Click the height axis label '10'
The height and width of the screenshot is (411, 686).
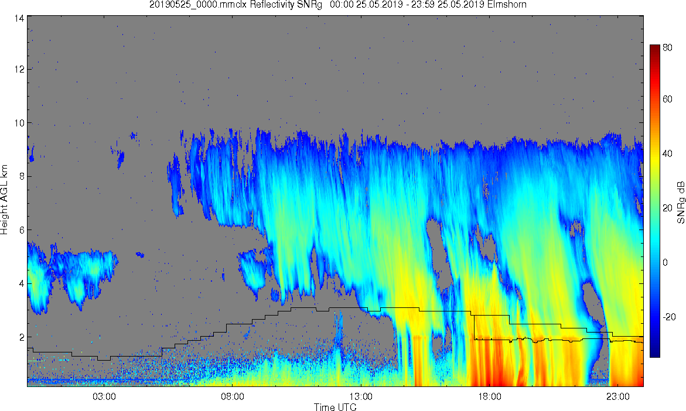tap(18, 123)
